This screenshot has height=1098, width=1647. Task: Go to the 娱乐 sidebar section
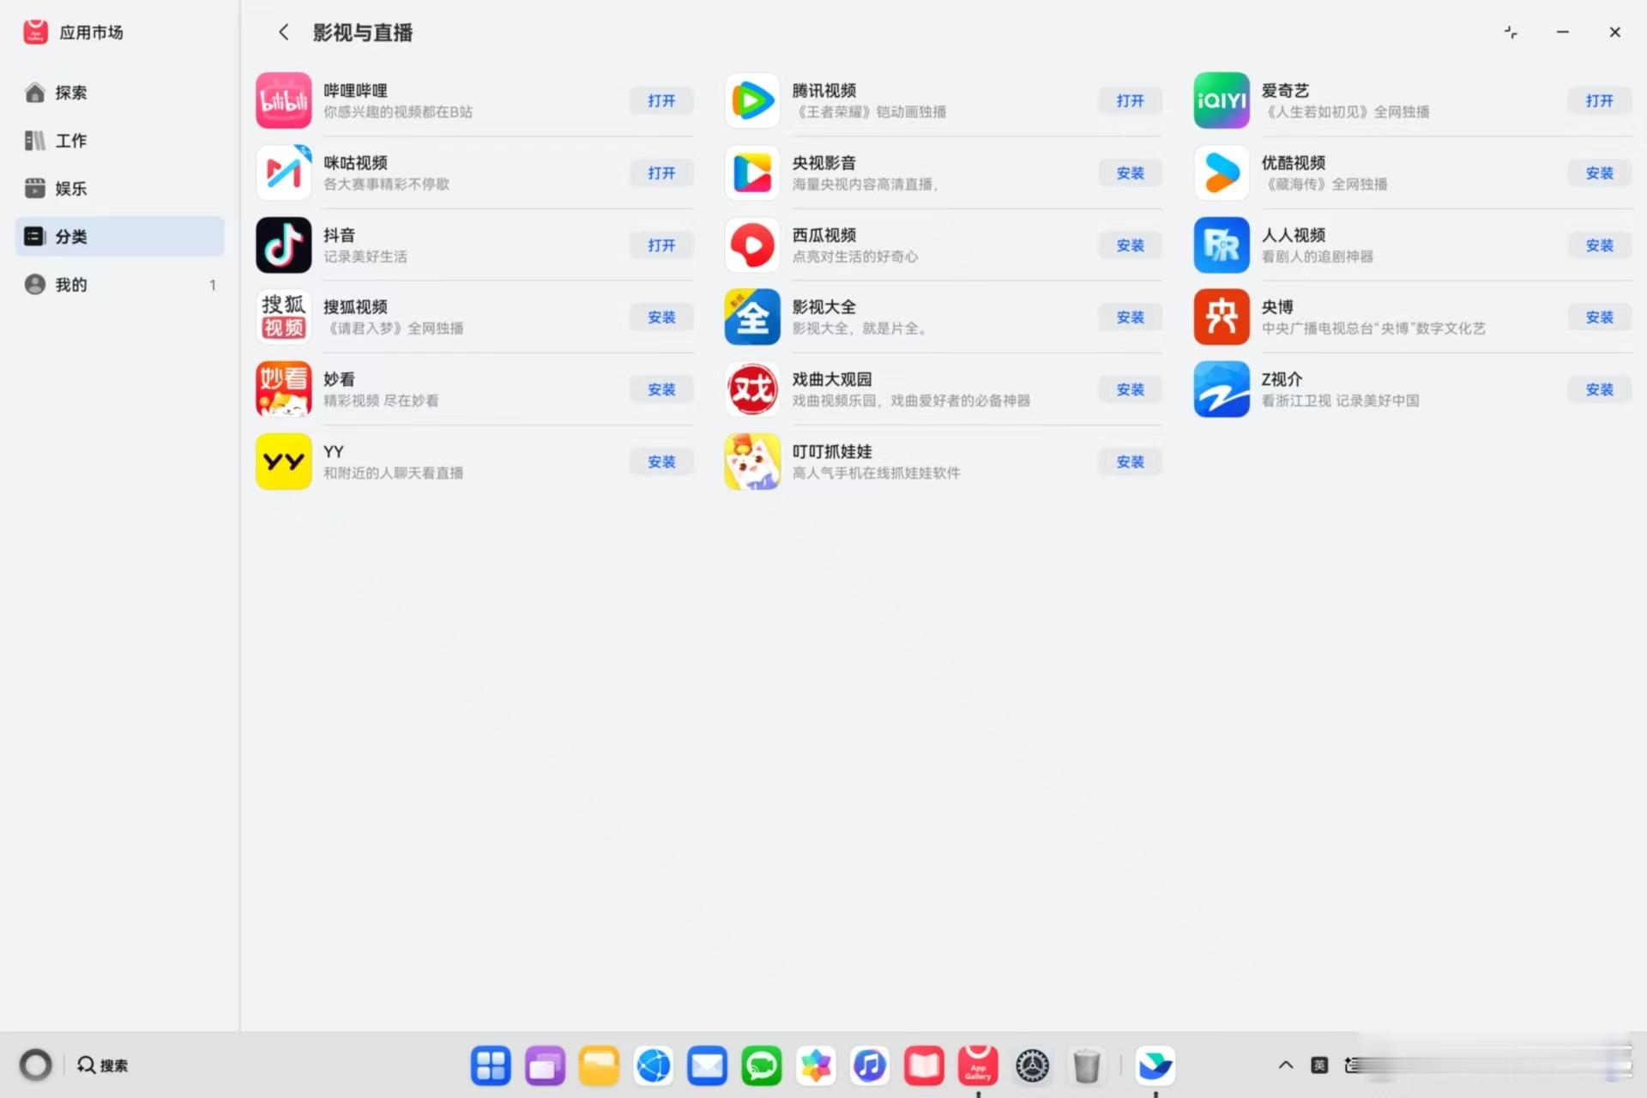pos(120,189)
